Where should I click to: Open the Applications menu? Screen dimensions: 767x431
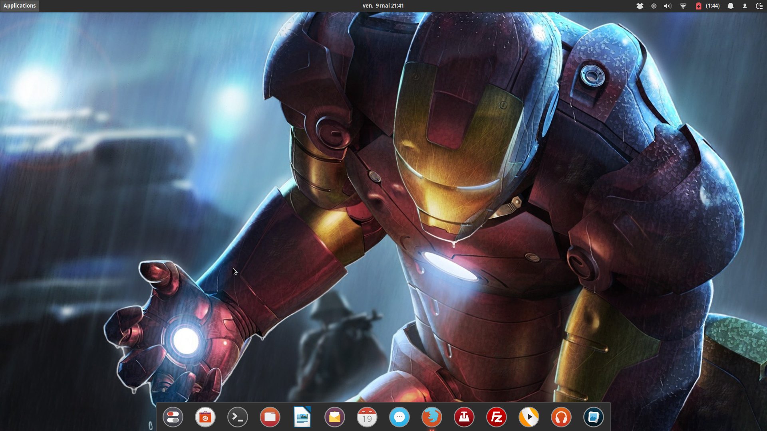coord(20,6)
